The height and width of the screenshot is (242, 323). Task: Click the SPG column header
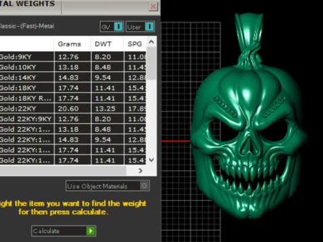click(x=135, y=44)
